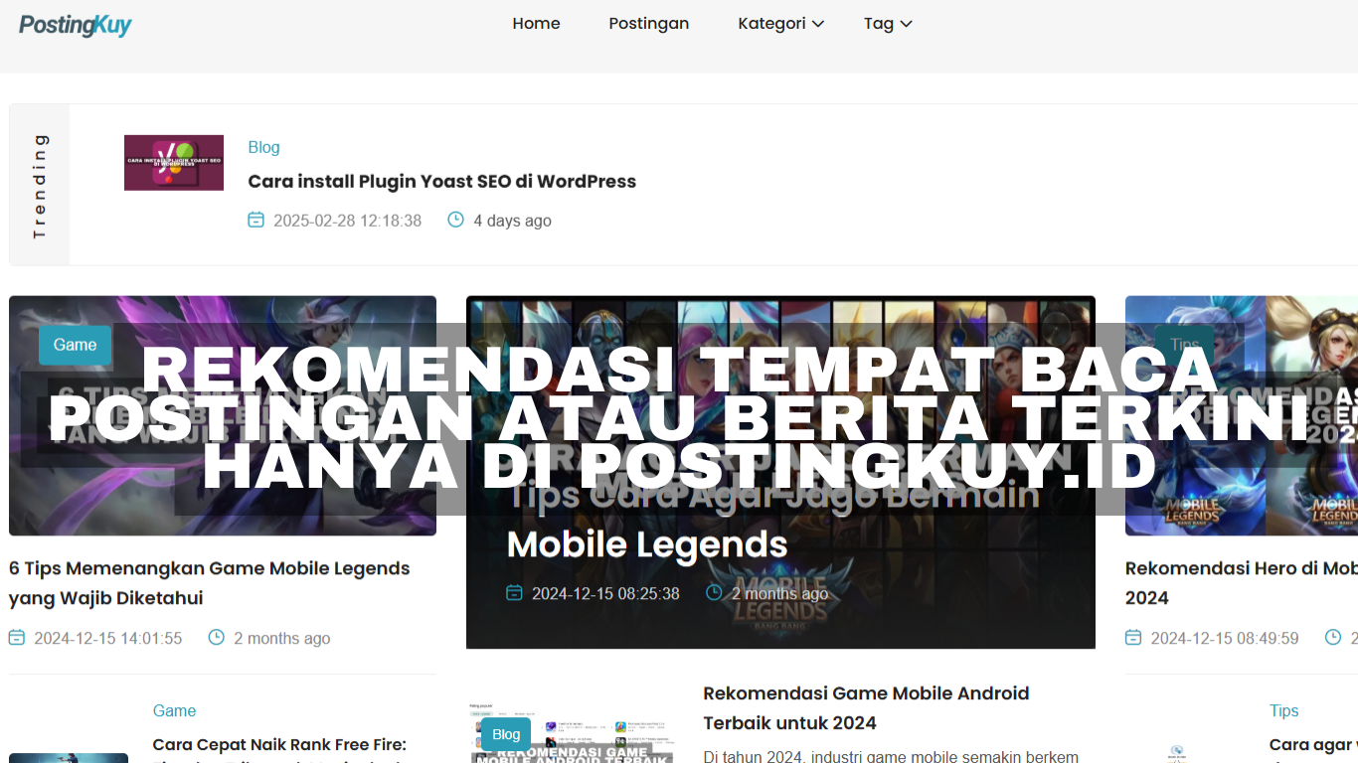This screenshot has height=763, width=1358.
Task: Expand the Kategori dropdown
Action: coord(771,24)
